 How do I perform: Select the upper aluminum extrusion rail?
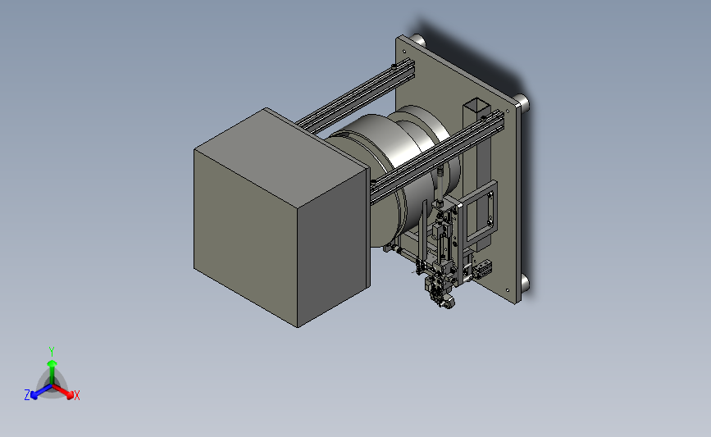point(356,95)
